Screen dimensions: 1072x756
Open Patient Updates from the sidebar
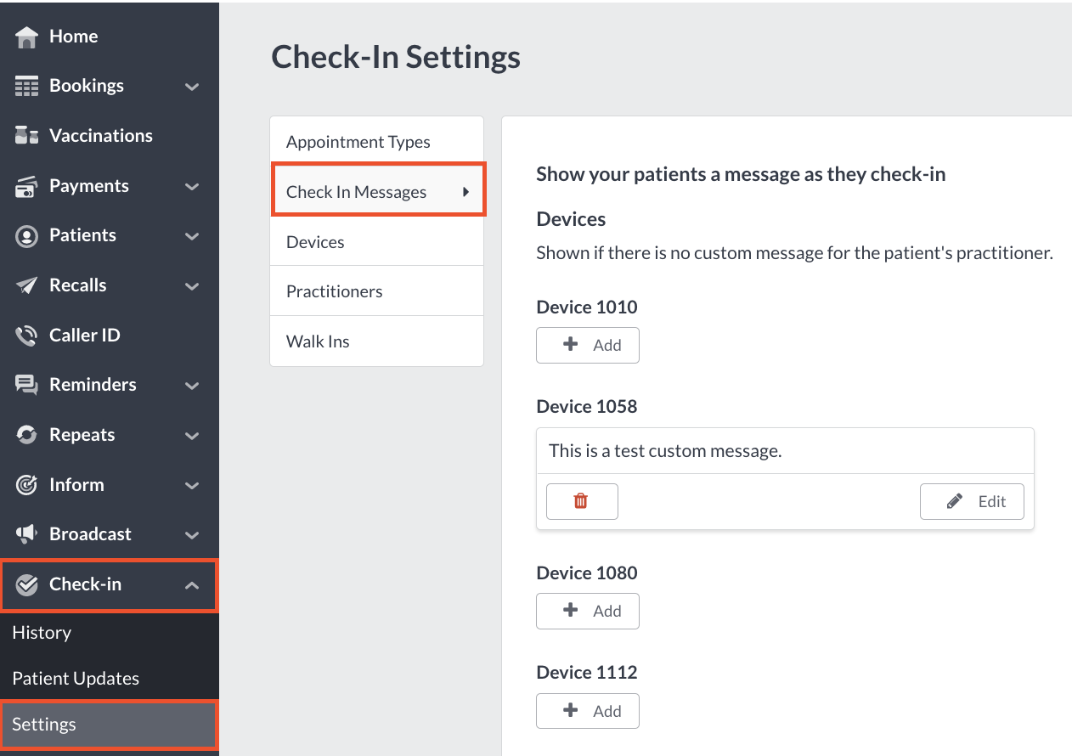pos(76,678)
